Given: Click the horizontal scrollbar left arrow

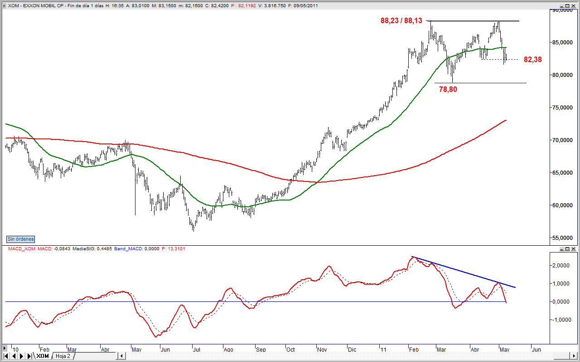Looking at the screenshot, I should 121,356.
